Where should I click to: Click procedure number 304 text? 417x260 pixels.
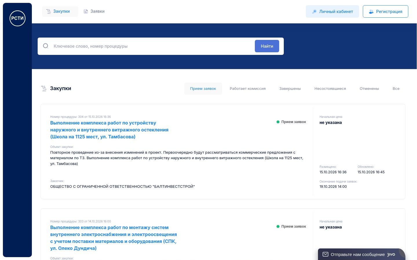click(x=81, y=117)
